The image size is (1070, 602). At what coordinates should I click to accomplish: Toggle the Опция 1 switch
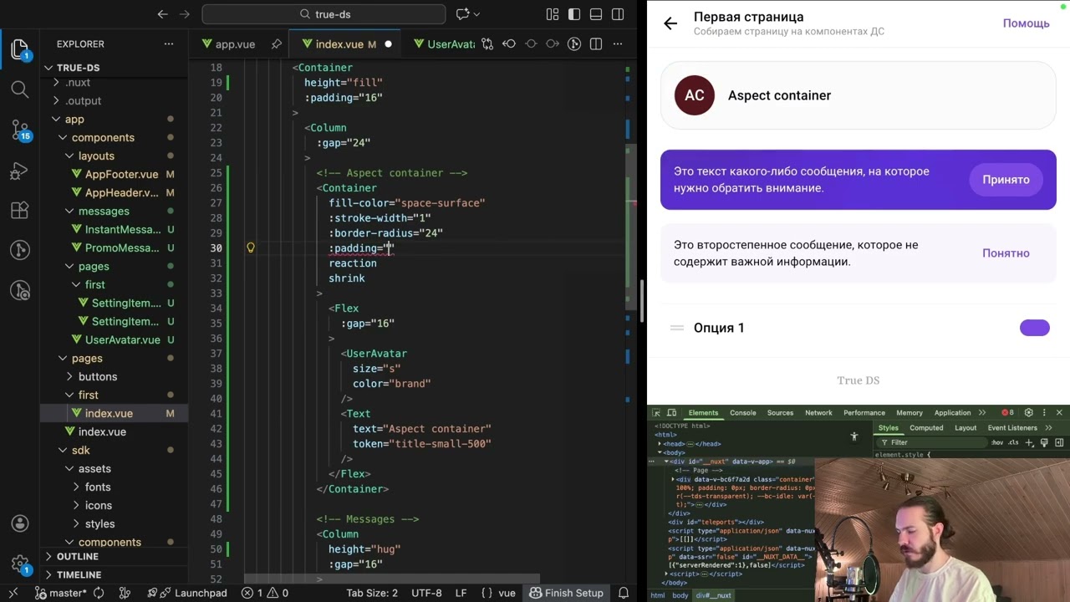(x=1034, y=328)
